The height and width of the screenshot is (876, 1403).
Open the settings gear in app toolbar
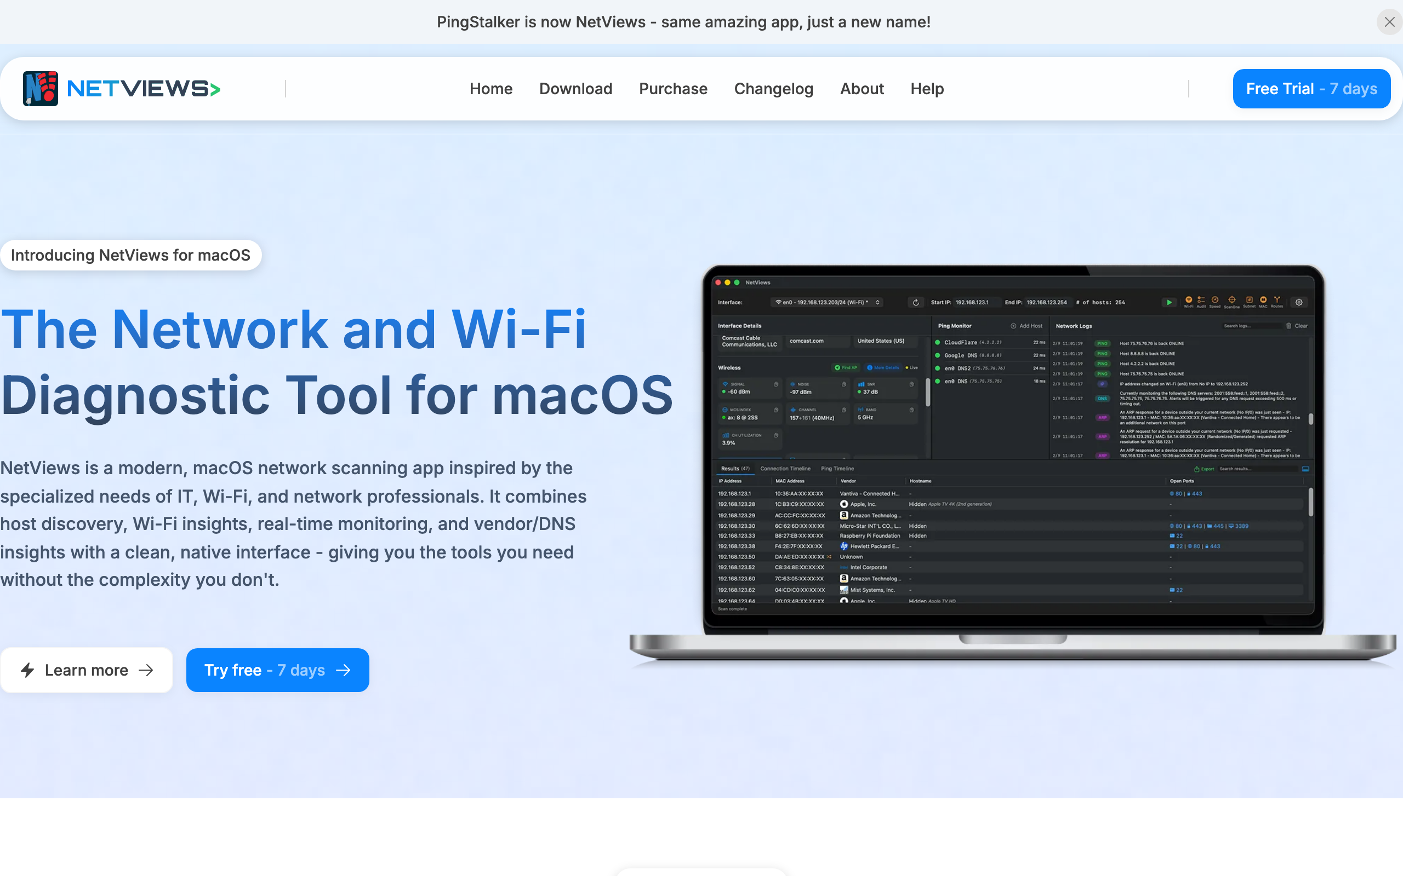(1299, 302)
